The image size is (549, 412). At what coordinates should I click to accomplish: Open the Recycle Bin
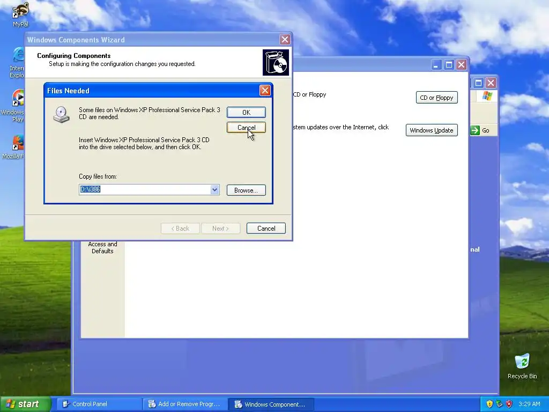click(522, 366)
